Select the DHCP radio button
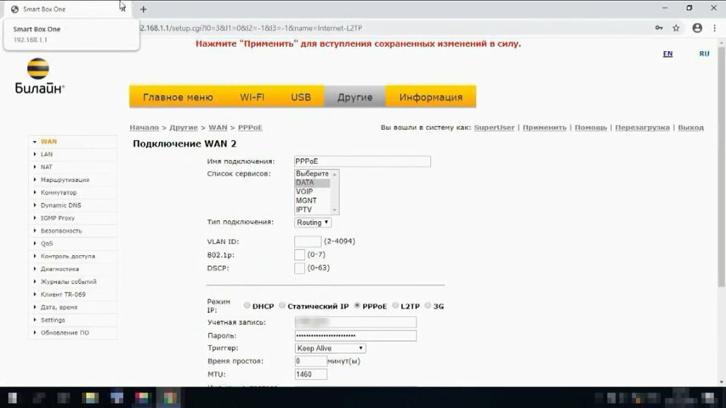Image resolution: width=726 pixels, height=408 pixels. (247, 305)
